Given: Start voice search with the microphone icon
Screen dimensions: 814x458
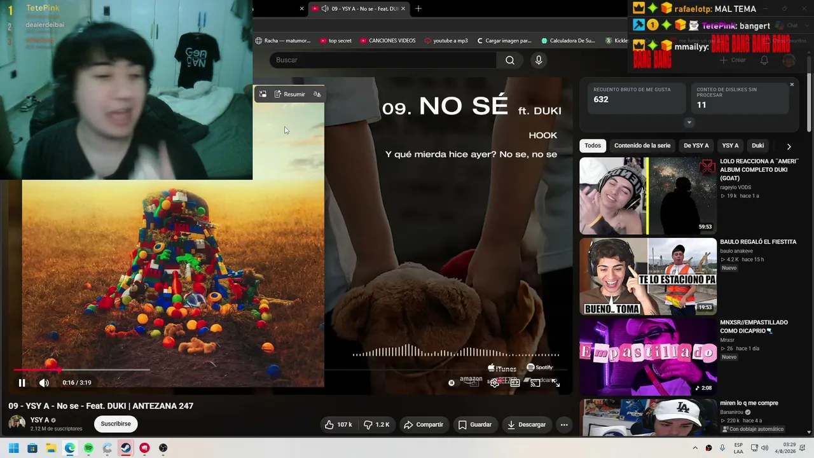Looking at the screenshot, I should [539, 60].
